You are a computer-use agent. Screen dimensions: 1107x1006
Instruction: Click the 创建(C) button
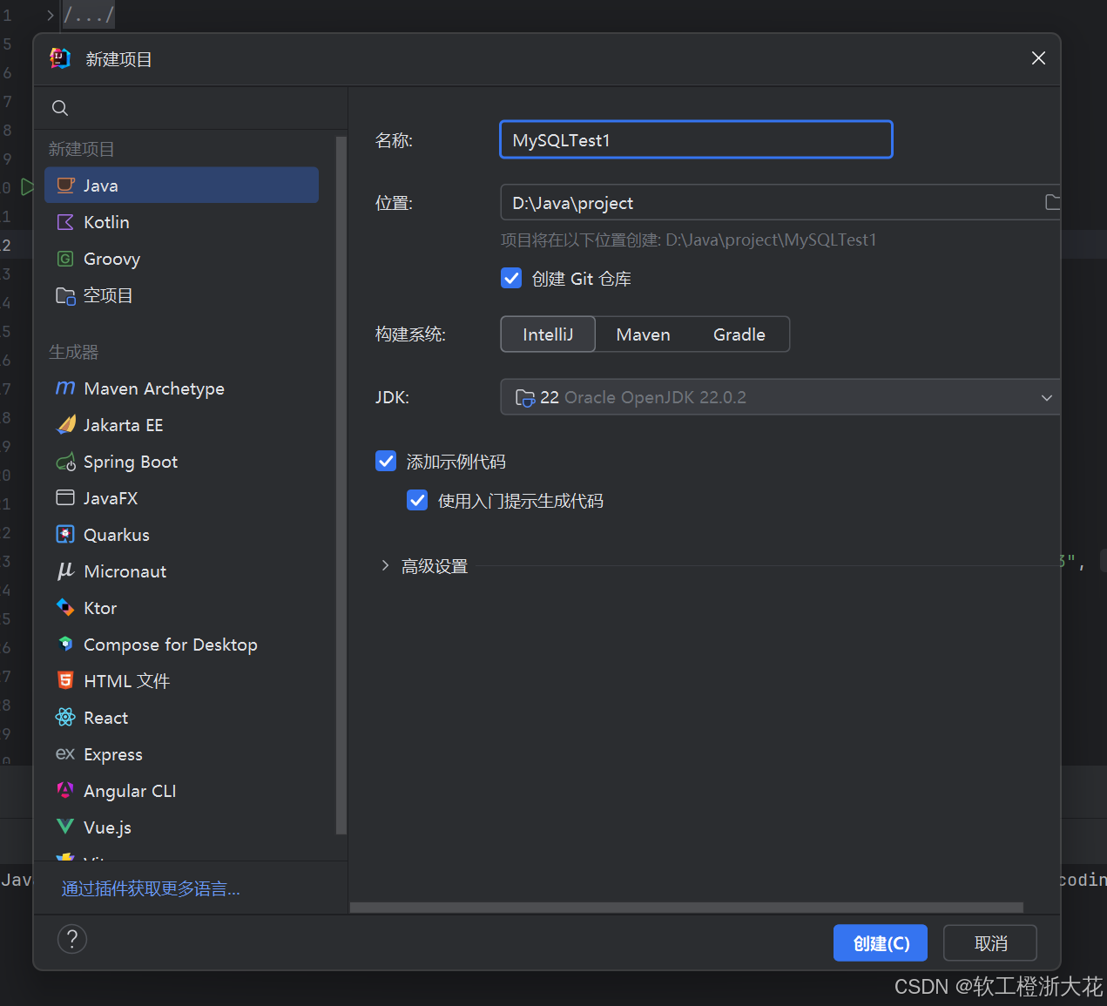pyautogui.click(x=881, y=943)
